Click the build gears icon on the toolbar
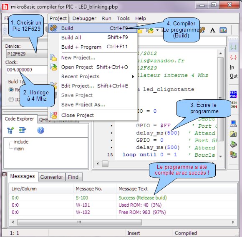This screenshot has height=237, width=242. (x=202, y=30)
